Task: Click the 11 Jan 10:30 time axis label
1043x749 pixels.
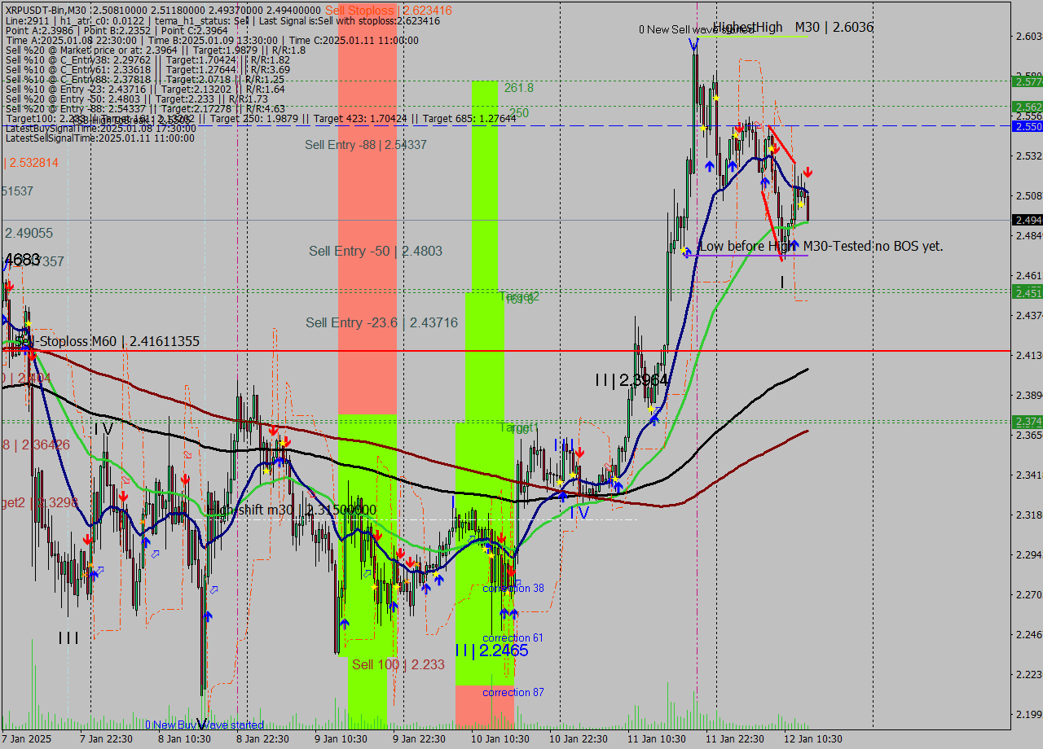Action: (x=658, y=739)
